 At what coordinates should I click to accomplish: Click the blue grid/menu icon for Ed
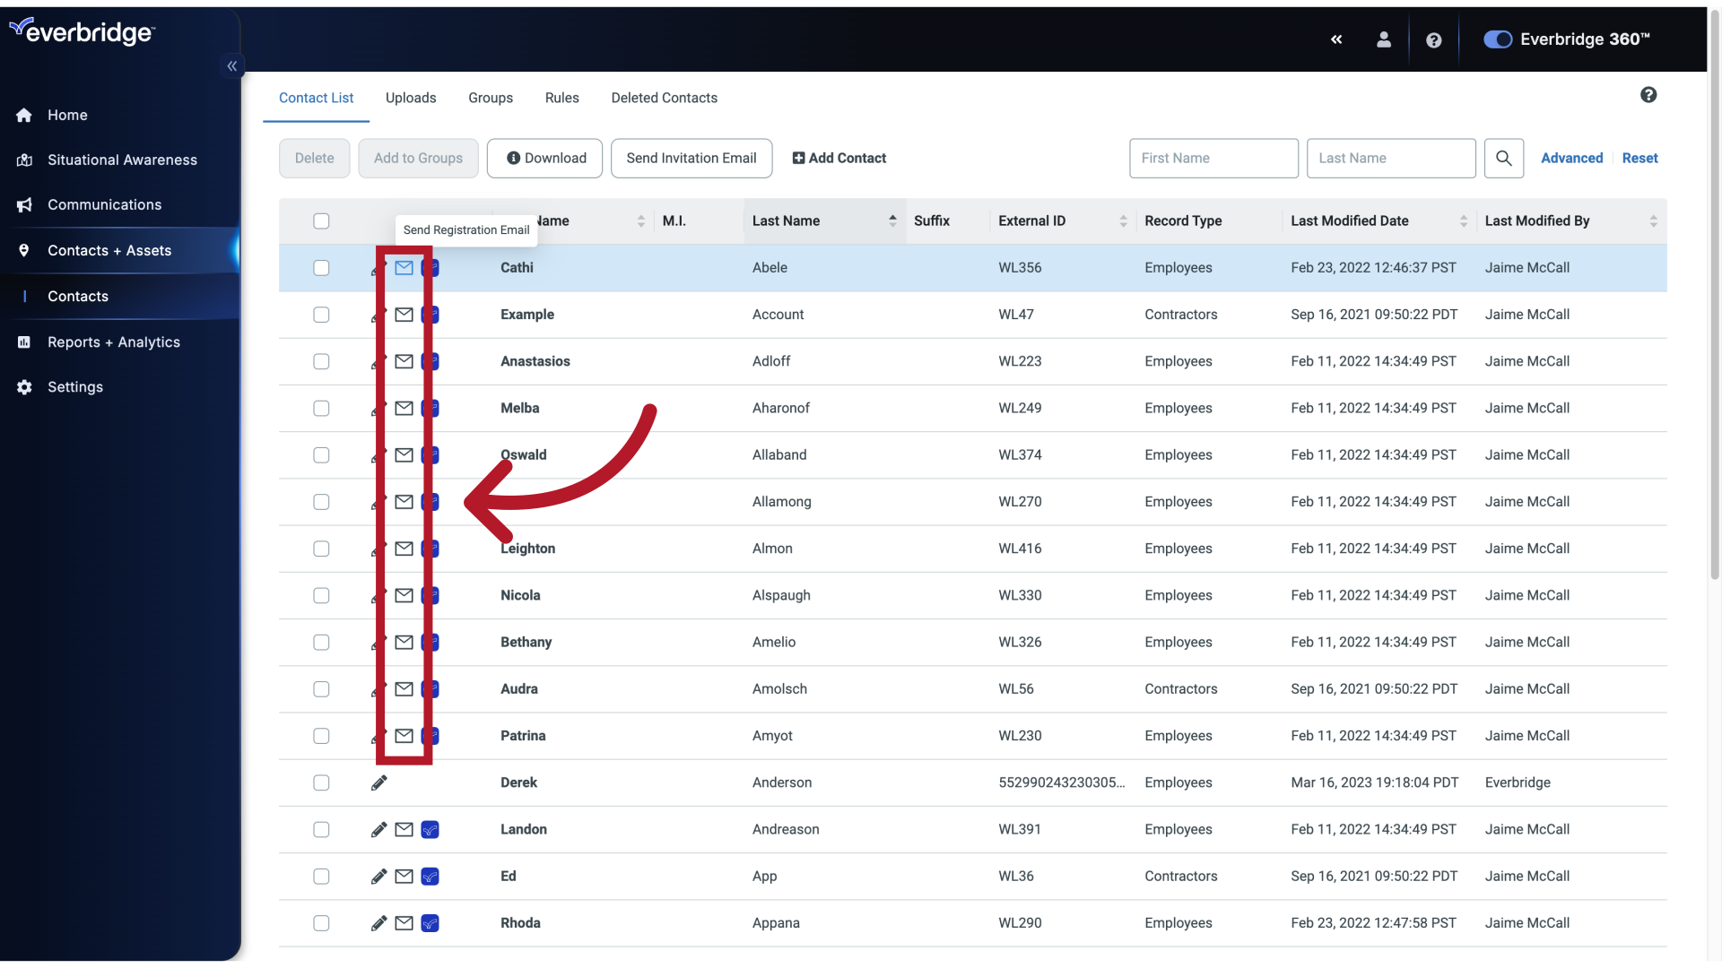[x=430, y=876]
